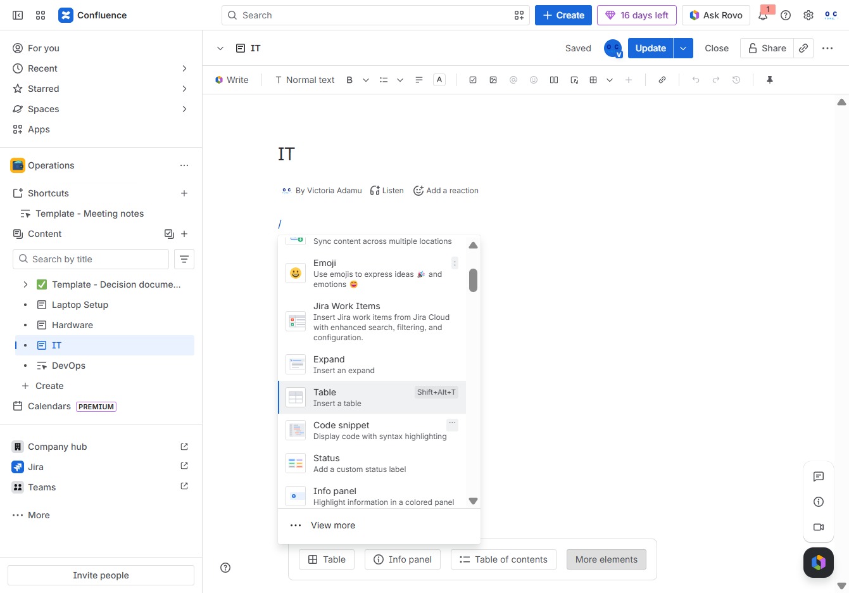The width and height of the screenshot is (849, 593).
Task: Click the Confluence logo
Action: pos(92,15)
